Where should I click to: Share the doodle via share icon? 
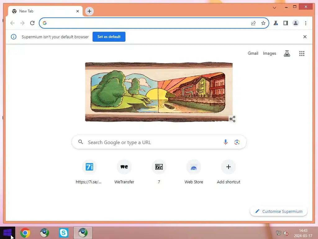pyautogui.click(x=232, y=119)
